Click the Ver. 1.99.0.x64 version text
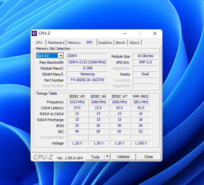The height and width of the screenshot is (185, 204). tap(70, 158)
